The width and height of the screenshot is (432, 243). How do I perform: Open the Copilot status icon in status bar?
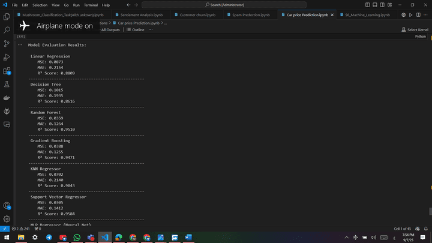[x=418, y=229]
